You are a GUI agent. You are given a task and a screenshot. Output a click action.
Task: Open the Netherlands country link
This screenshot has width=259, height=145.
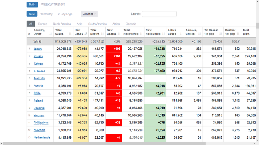pos(42,137)
